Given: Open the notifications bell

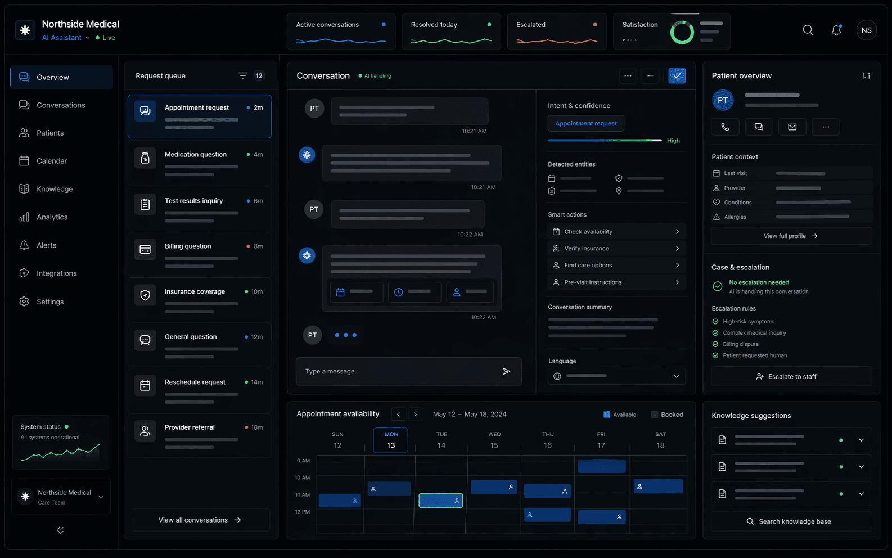Looking at the screenshot, I should (x=836, y=30).
